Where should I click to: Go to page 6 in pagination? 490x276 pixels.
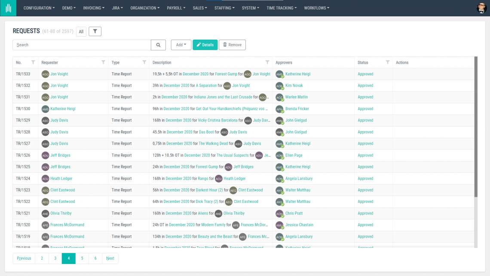[95, 258]
